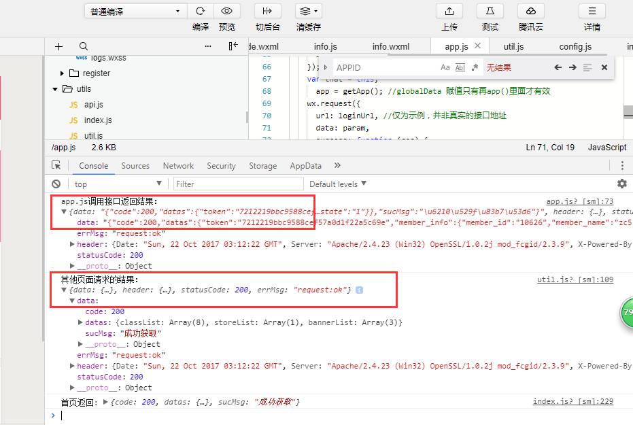Show more DevTools tabs chevron
Viewport: 633px width, 425px height.
pos(337,165)
